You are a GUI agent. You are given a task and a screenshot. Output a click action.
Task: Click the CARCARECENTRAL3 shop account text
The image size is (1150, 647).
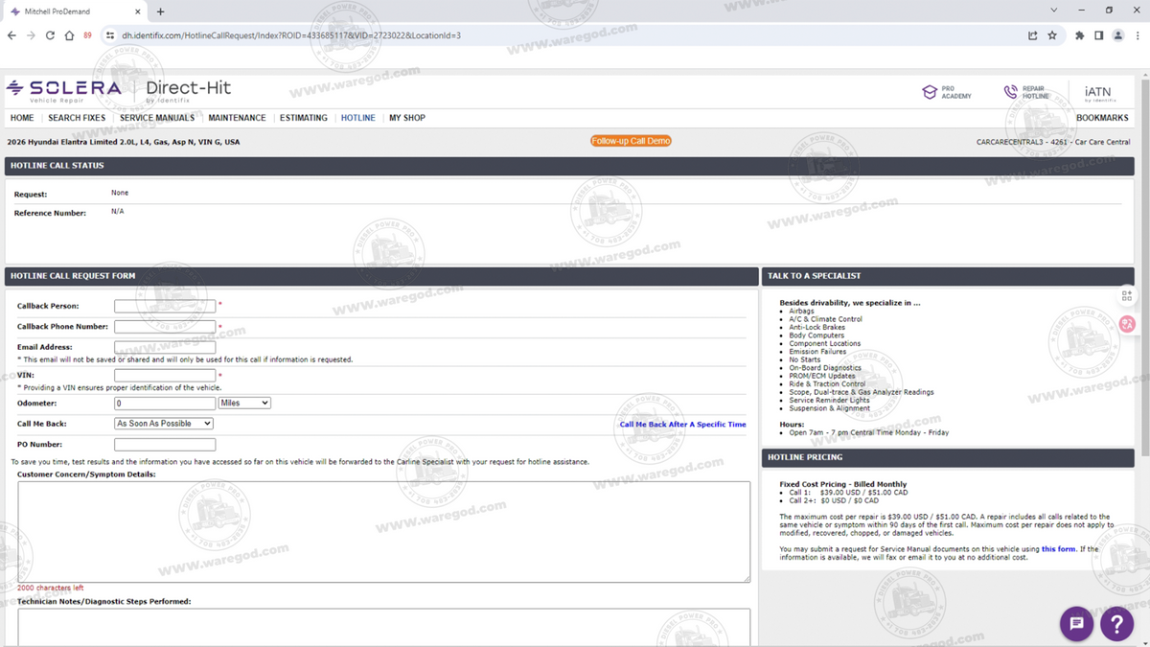coord(1053,142)
